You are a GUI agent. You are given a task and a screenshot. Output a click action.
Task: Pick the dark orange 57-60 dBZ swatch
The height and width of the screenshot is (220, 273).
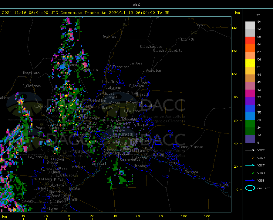click(x=250, y=48)
